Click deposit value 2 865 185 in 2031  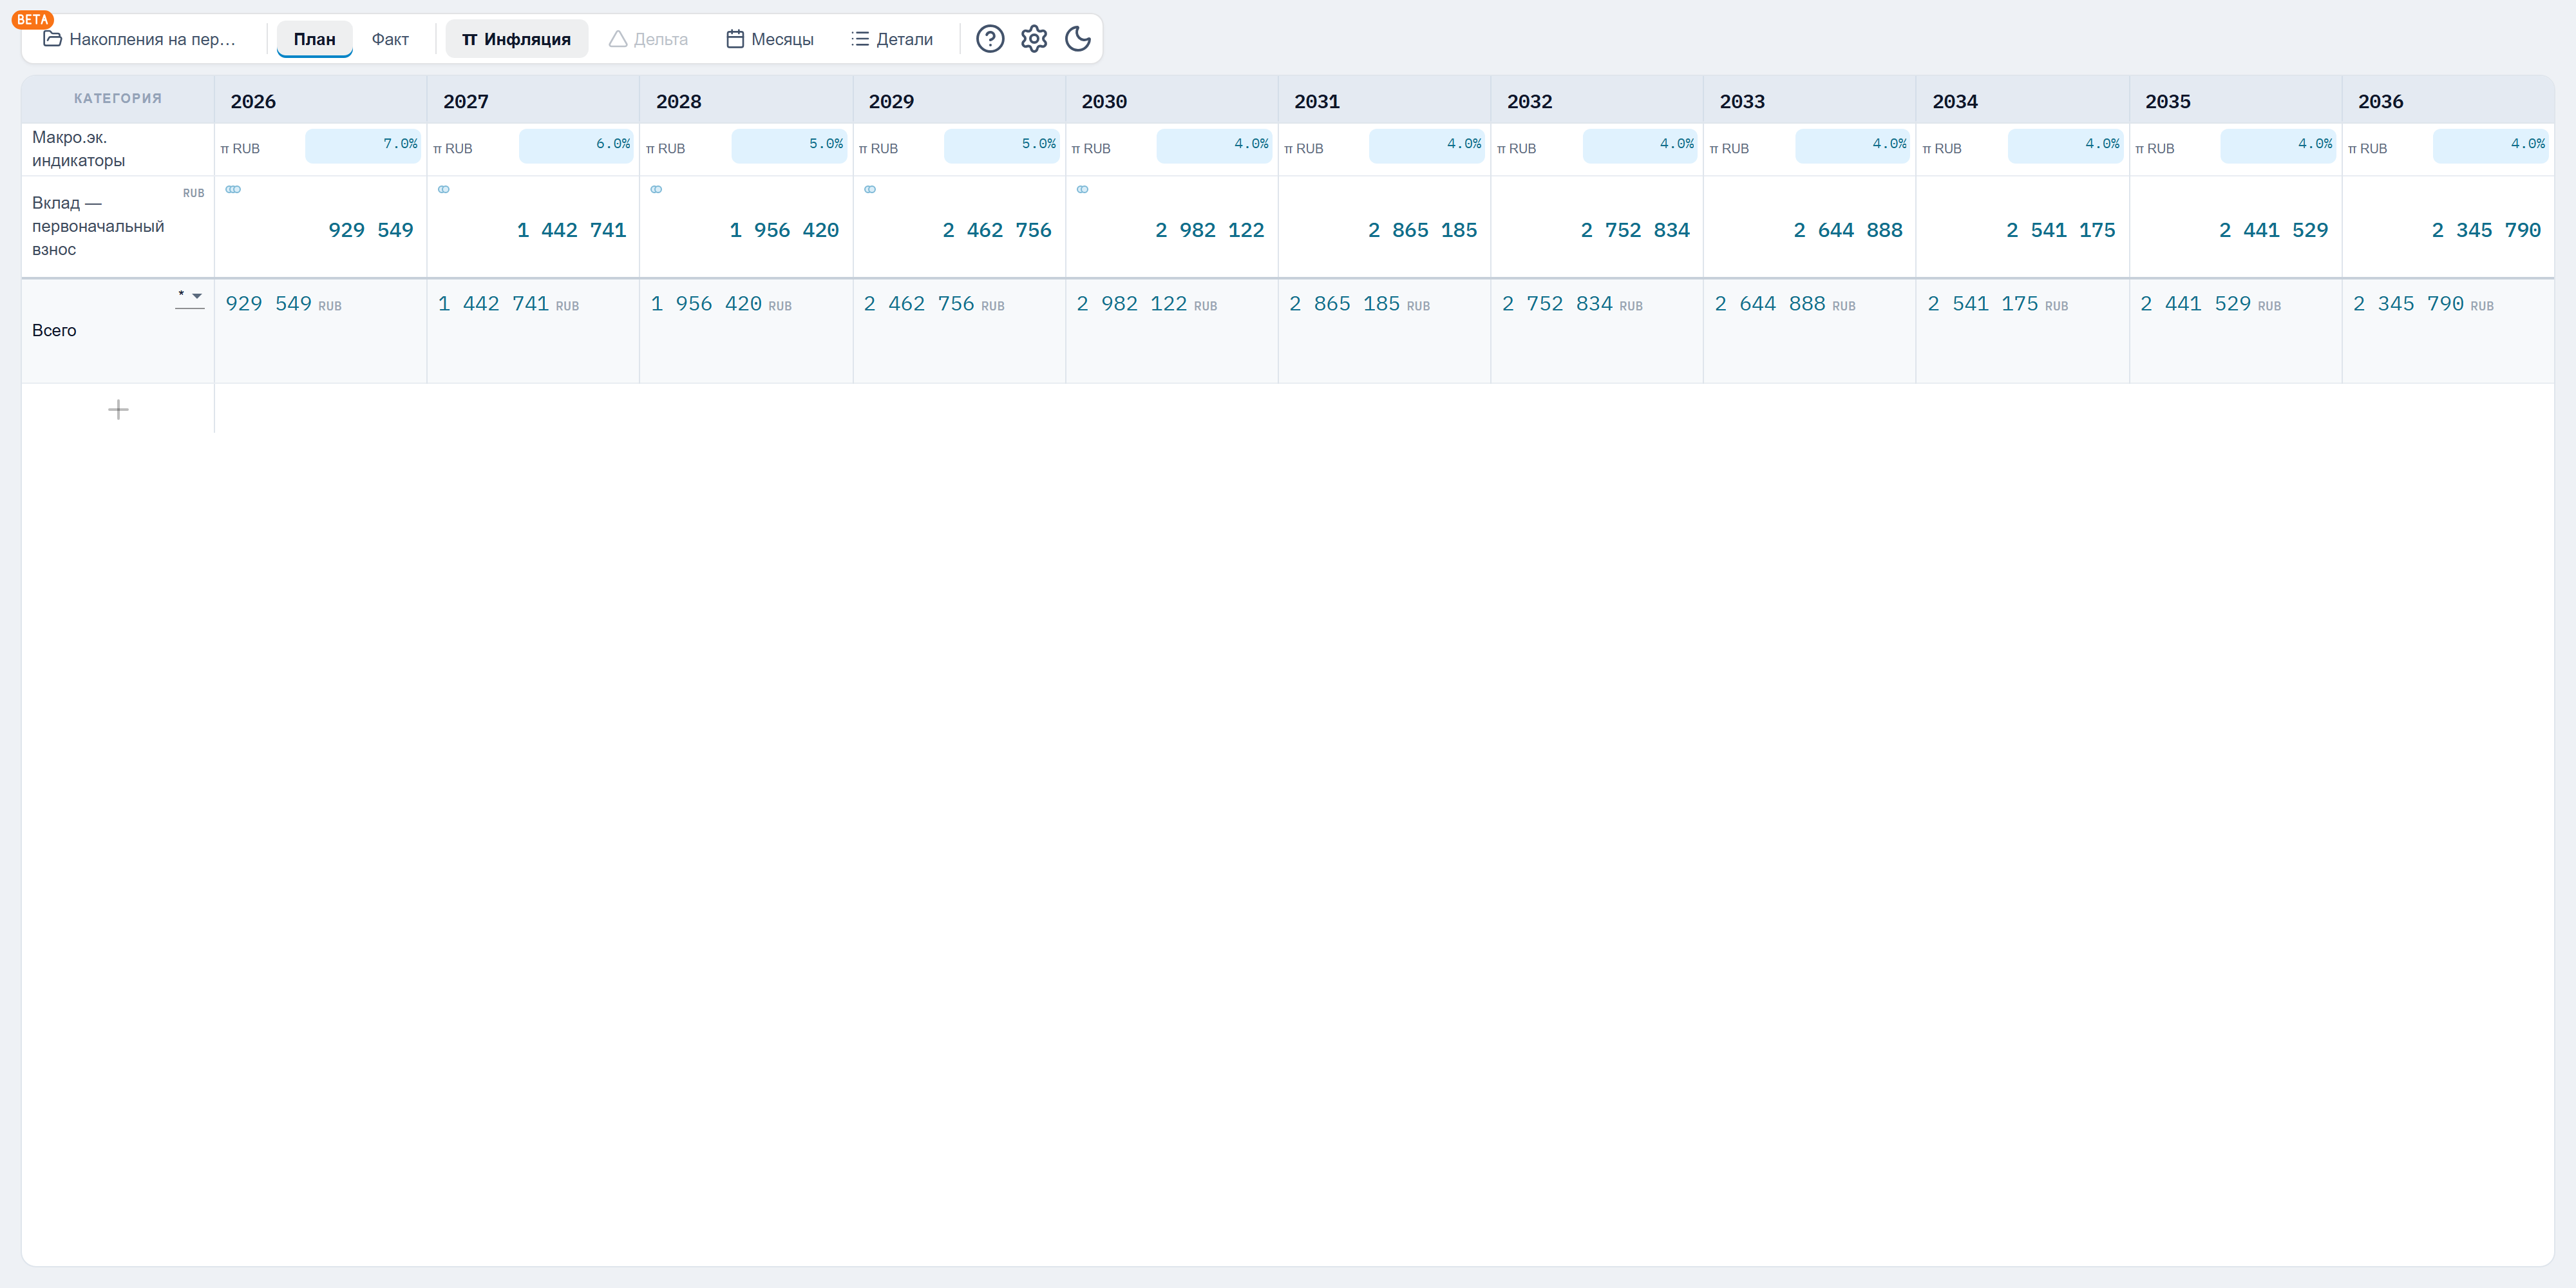(1423, 230)
